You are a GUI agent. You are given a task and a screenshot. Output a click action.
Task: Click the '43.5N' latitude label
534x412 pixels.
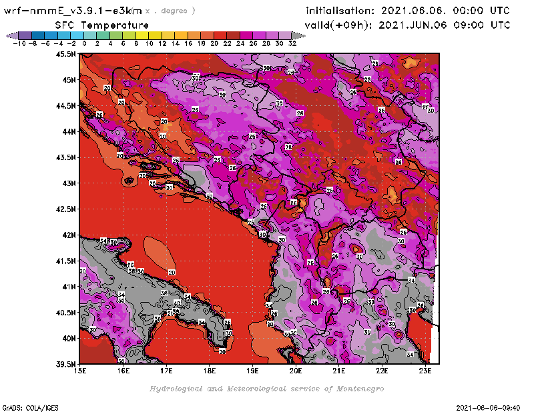coord(65,157)
